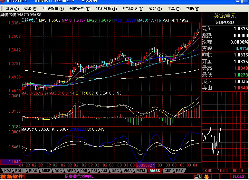Switch to the ARBR indicator tab
This screenshot has height=180, width=249.
coord(71,171)
